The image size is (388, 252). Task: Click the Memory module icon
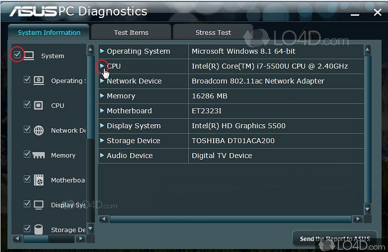coord(39,155)
